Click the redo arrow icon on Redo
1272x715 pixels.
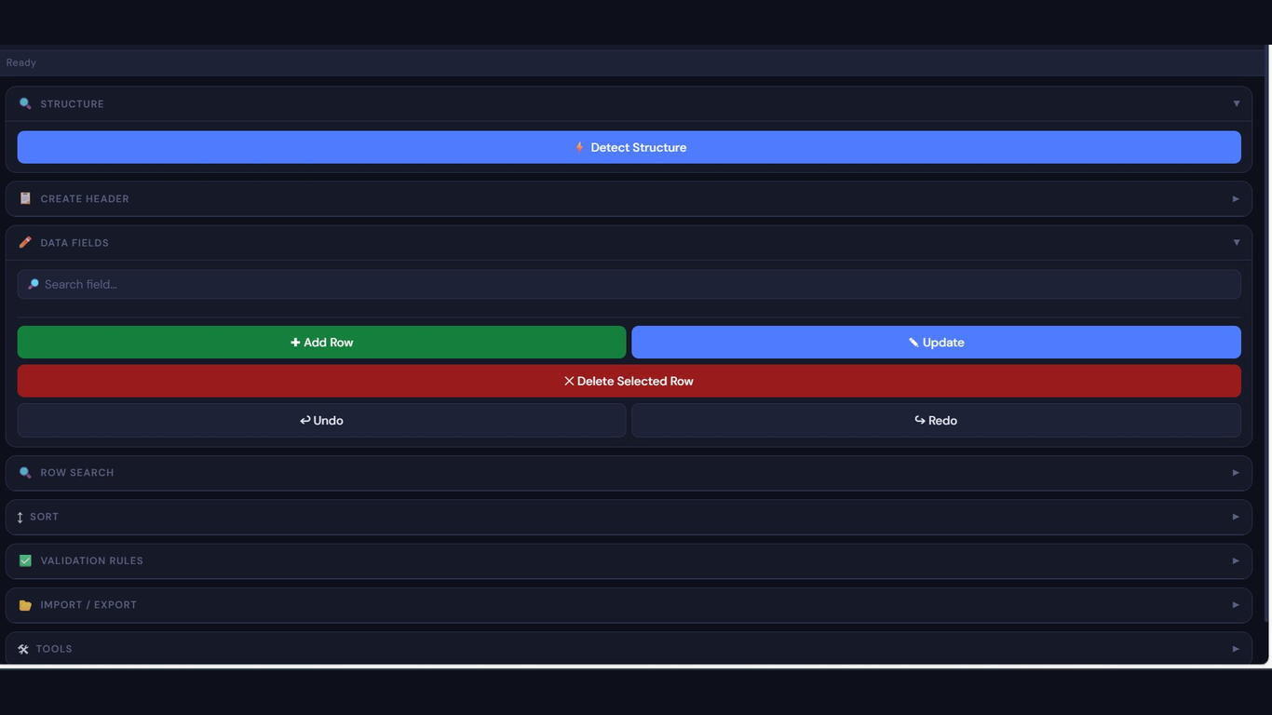click(x=919, y=420)
